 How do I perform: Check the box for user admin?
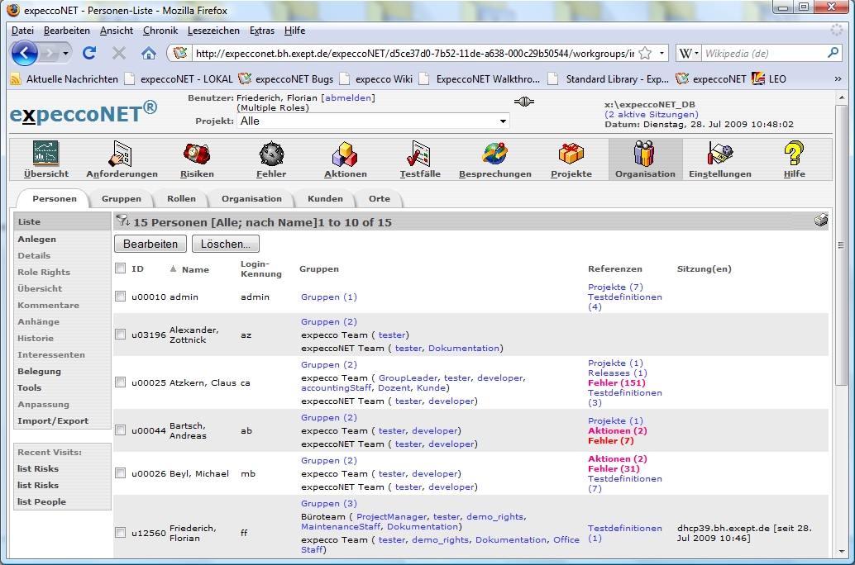[x=121, y=297]
